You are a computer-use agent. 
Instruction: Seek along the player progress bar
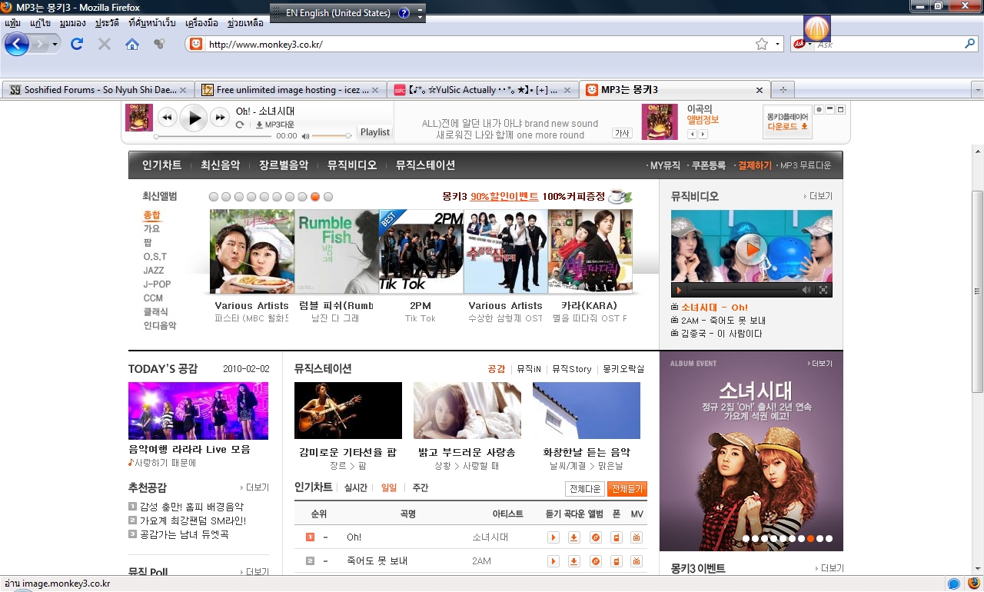click(213, 136)
